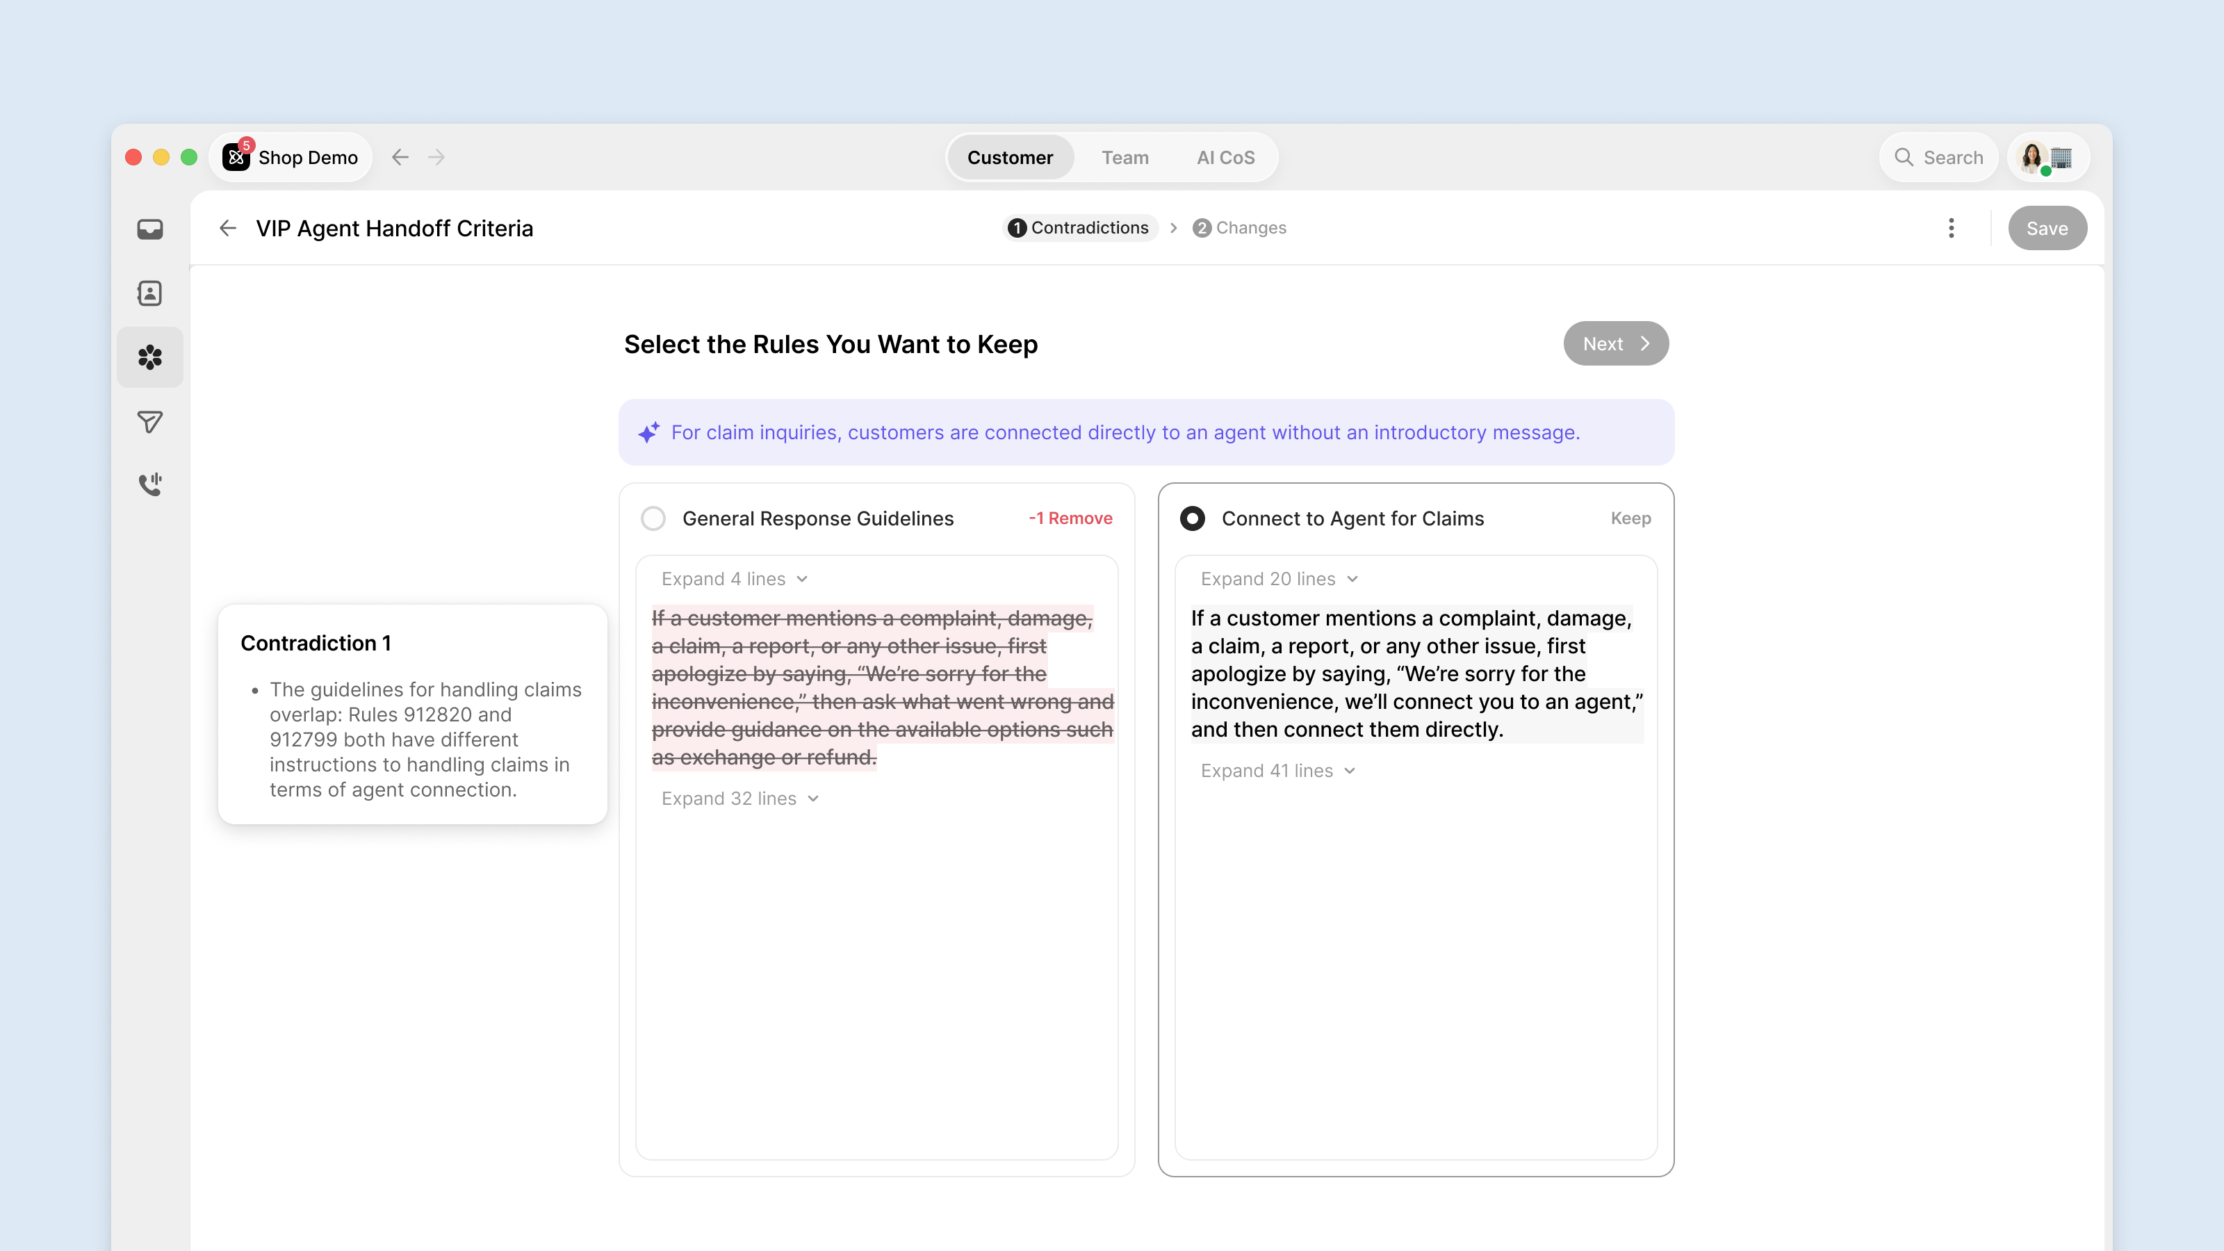Screen dimensions: 2224x1251
Task: Navigate back with the title bar left arrow
Action: pos(400,157)
